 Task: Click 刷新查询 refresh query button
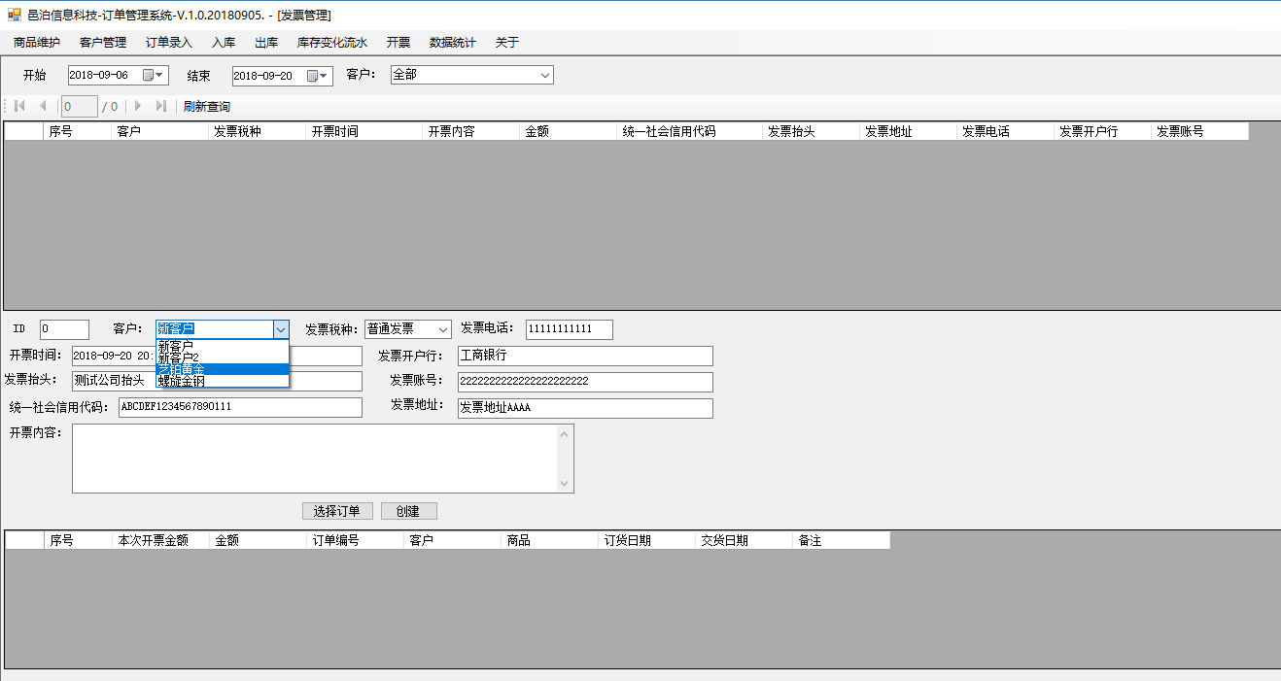coord(207,106)
